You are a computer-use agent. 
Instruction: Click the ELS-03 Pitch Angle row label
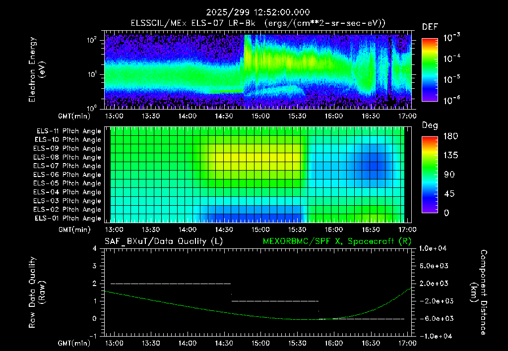(x=67, y=201)
